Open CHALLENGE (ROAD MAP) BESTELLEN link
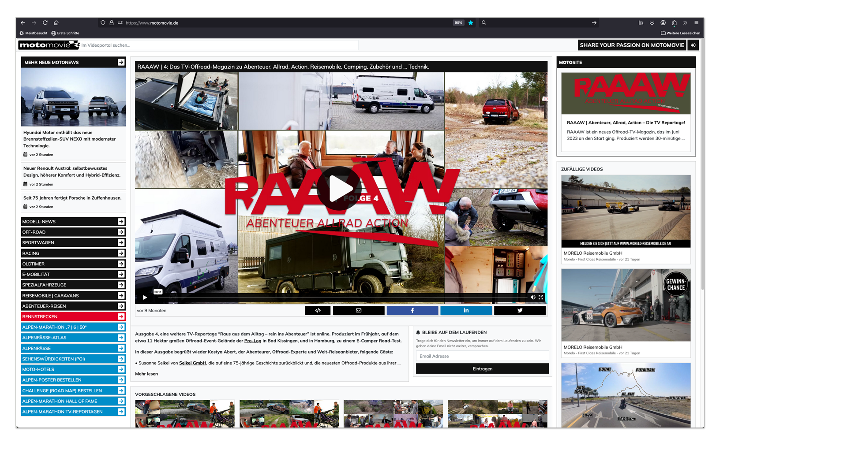This screenshot has height=476, width=847. (73, 390)
